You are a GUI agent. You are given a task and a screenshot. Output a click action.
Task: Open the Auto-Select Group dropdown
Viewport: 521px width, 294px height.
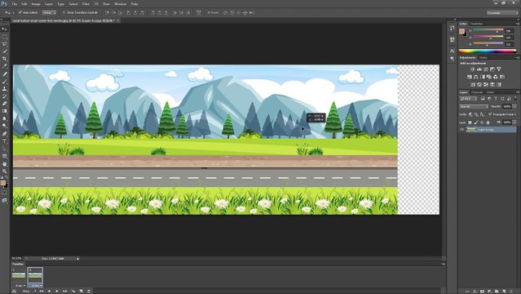click(x=49, y=12)
